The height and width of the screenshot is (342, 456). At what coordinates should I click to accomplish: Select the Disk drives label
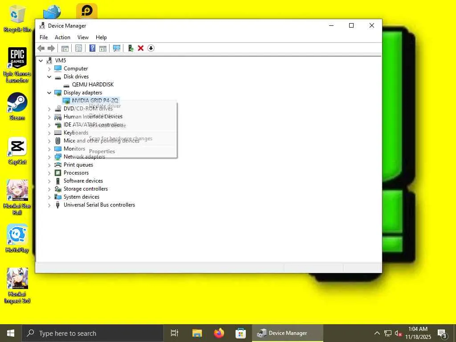click(76, 77)
